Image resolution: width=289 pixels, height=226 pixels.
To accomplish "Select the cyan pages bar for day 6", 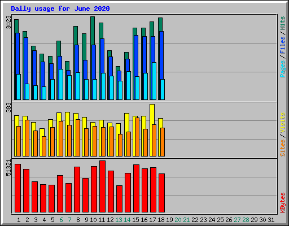I will pos(61,84).
